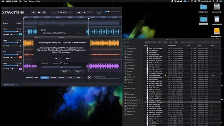This screenshot has height=126, width=224.
Task: Eject CANNONB4GB in the Finder sidebar
Action: (142, 106)
